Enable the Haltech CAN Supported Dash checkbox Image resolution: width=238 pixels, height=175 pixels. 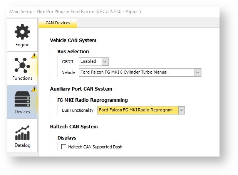coord(64,147)
